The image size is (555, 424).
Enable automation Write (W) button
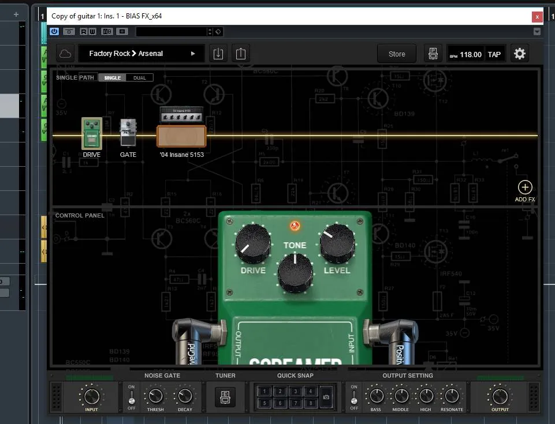(x=92, y=32)
